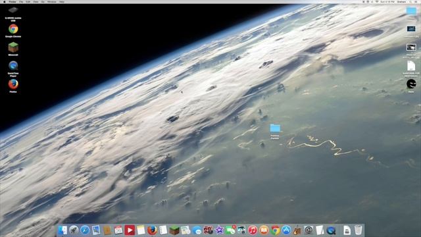Click the user name in the menu bar

402,1
